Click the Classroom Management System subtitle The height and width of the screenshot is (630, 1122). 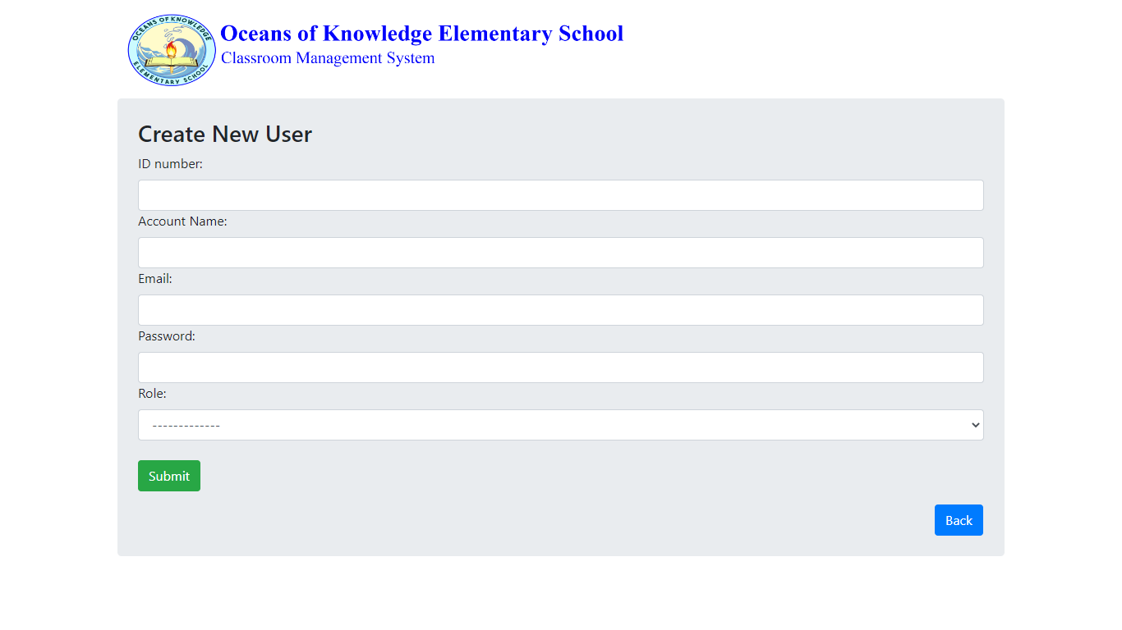328,58
